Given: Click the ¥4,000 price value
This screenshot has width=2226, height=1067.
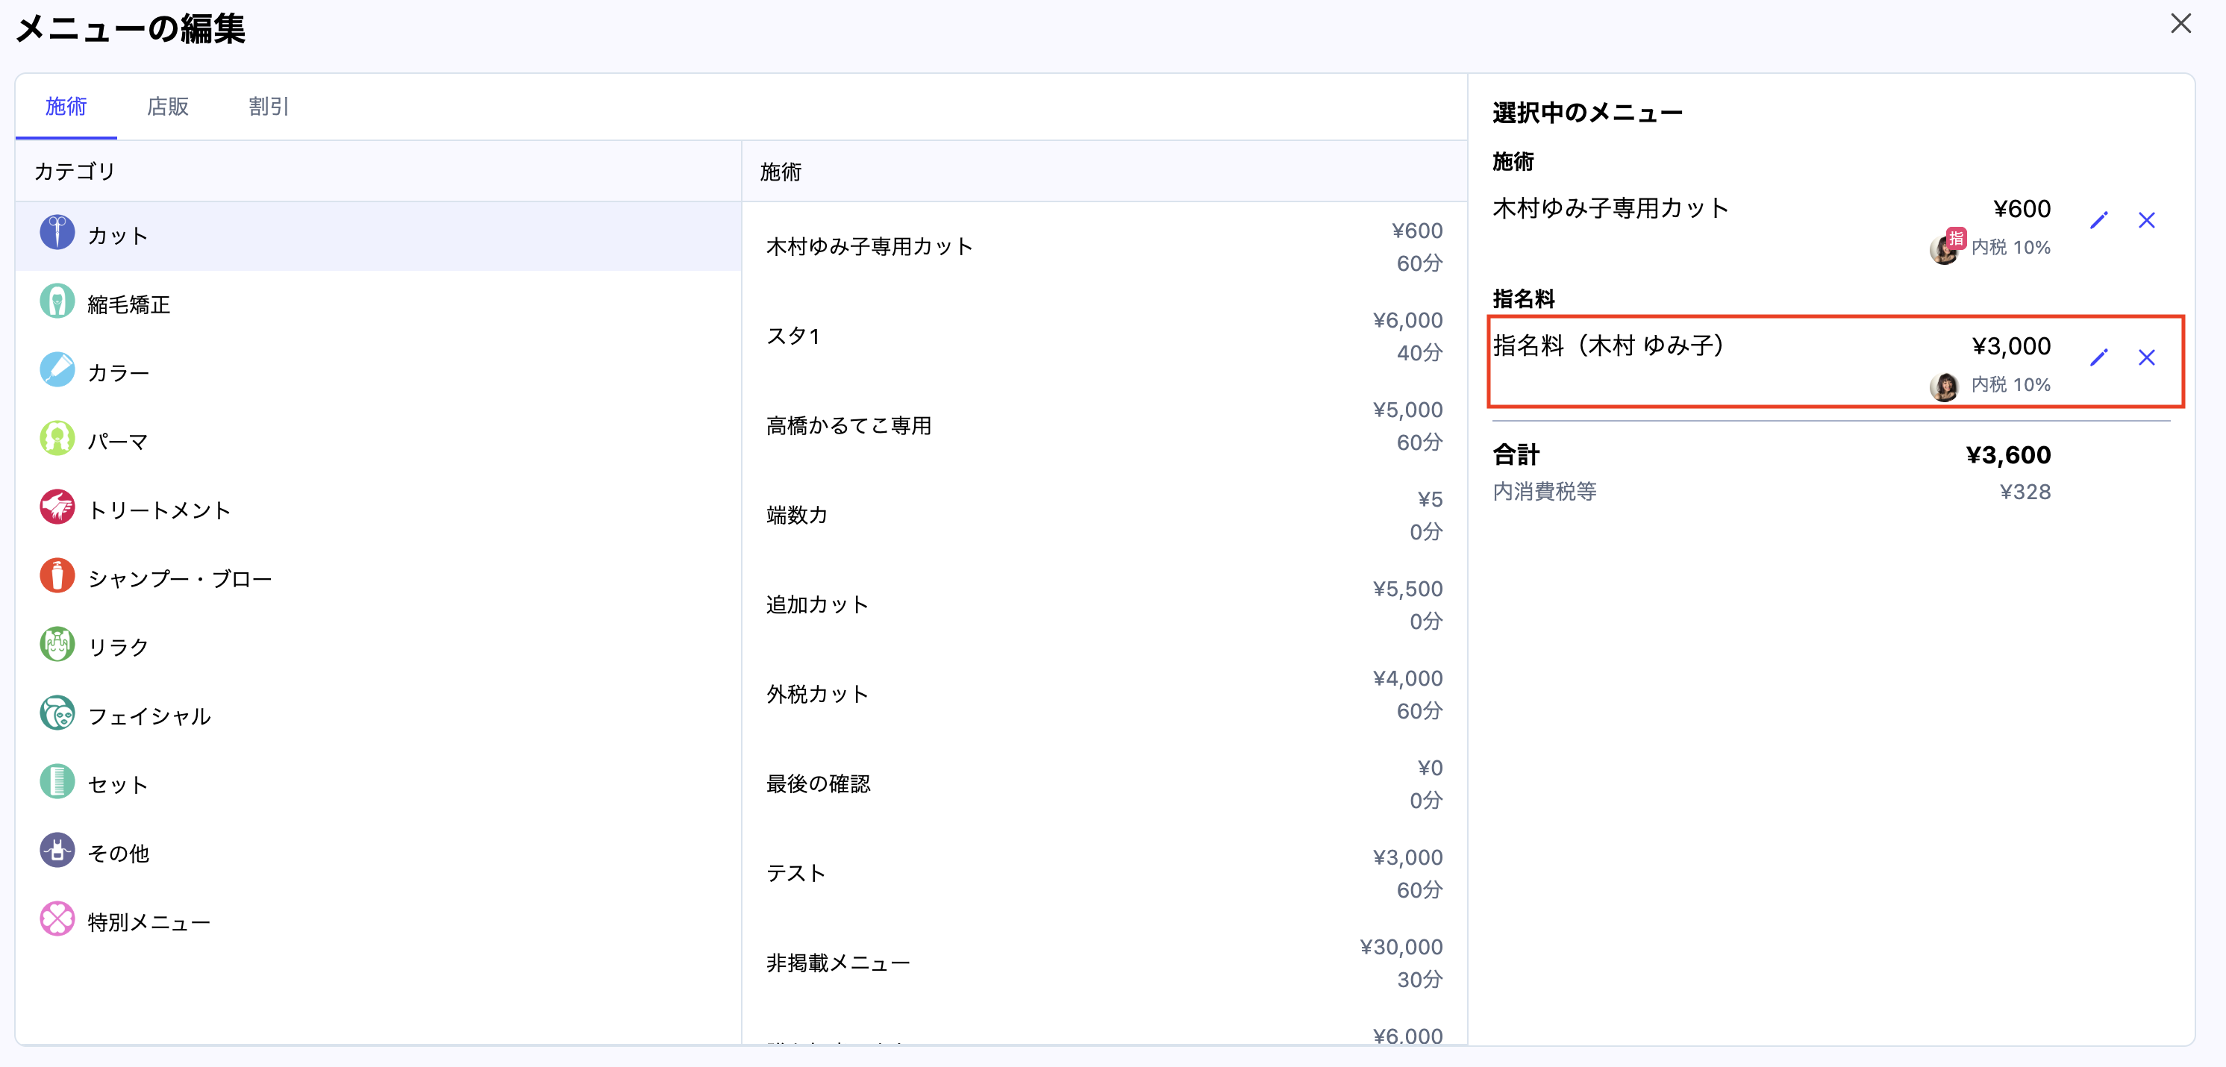Looking at the screenshot, I should (1407, 679).
